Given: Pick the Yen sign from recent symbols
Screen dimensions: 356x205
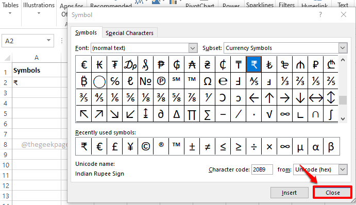Looking at the screenshot, I should click(x=130, y=146).
